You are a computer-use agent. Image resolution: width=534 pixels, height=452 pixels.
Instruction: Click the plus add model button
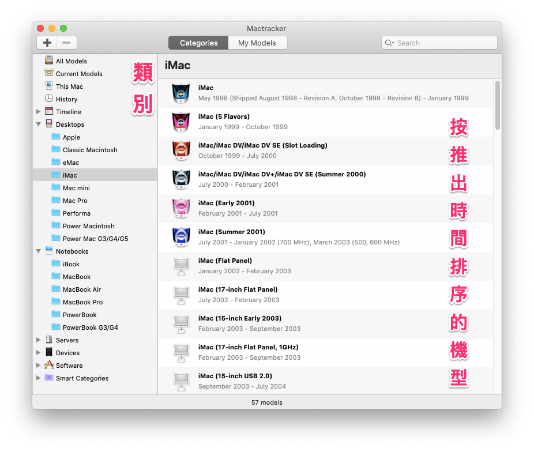pyautogui.click(x=47, y=43)
